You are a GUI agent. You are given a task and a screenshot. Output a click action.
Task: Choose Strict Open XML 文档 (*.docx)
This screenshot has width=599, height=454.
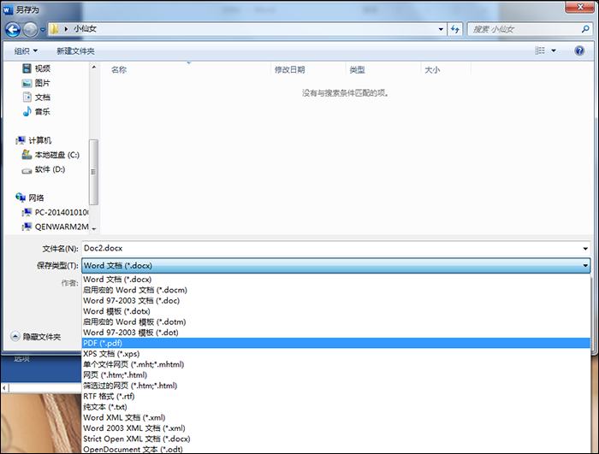(x=335, y=439)
